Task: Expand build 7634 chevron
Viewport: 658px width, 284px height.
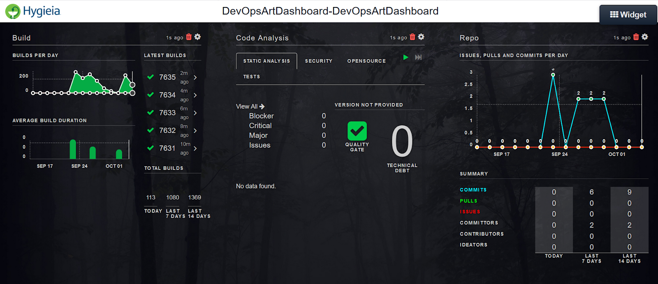Action: pos(195,95)
